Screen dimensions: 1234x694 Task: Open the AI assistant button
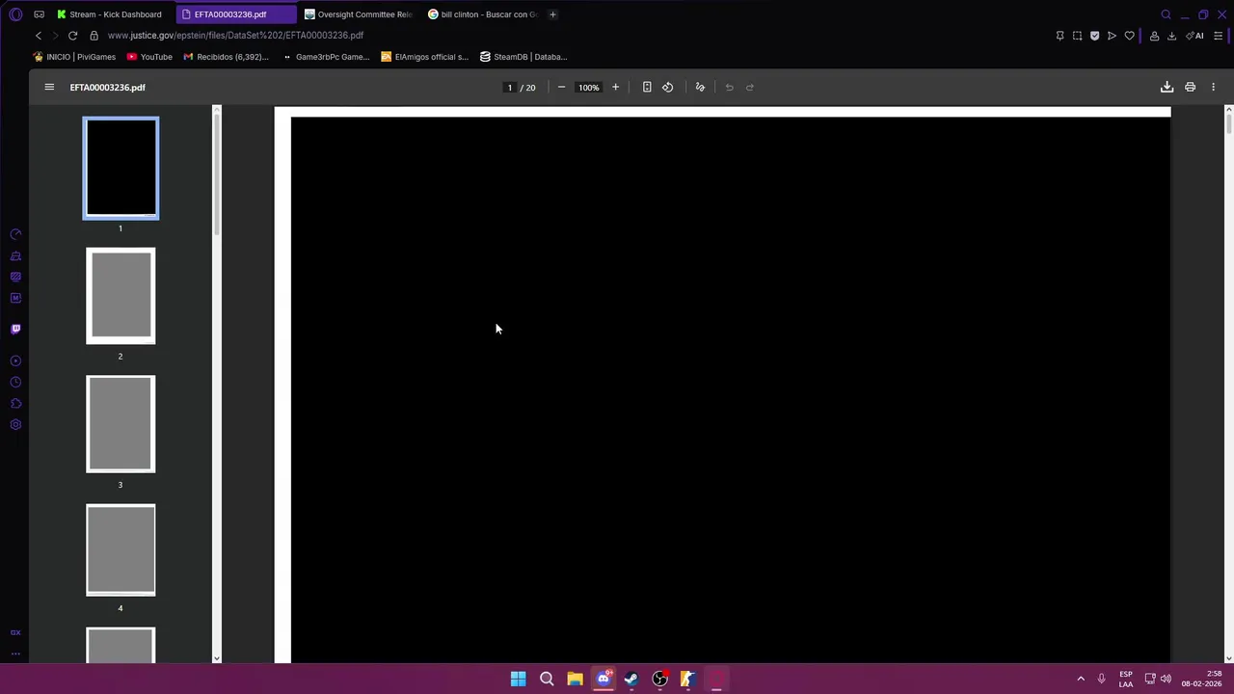point(1195,36)
